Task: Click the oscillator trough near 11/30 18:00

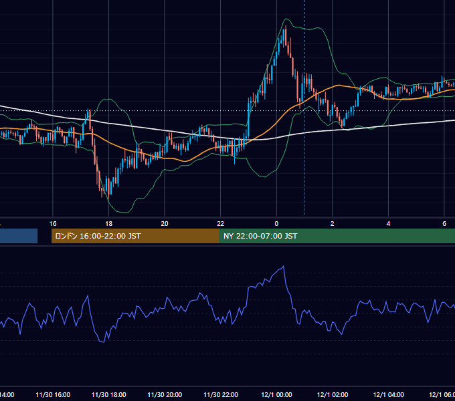Action: point(103,342)
